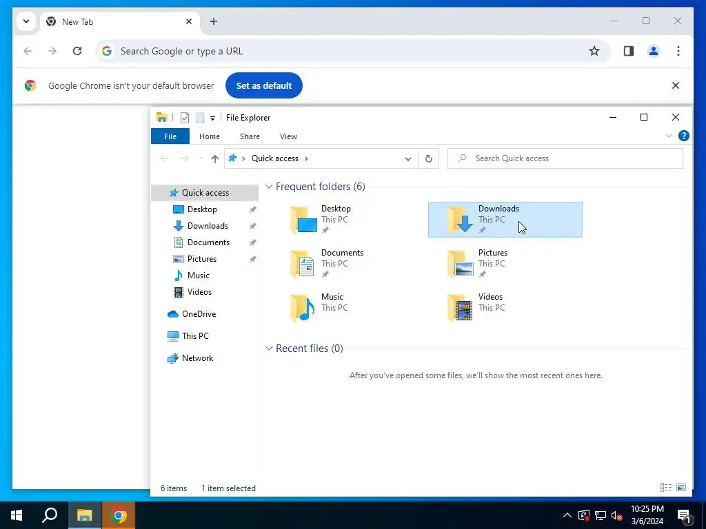The height and width of the screenshot is (529, 706).
Task: Select Music folder icon in Frequent folders
Action: [x=302, y=308]
